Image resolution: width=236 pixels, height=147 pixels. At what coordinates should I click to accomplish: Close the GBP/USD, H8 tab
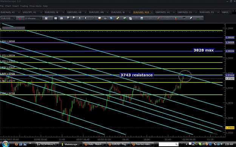coord(85,12)
